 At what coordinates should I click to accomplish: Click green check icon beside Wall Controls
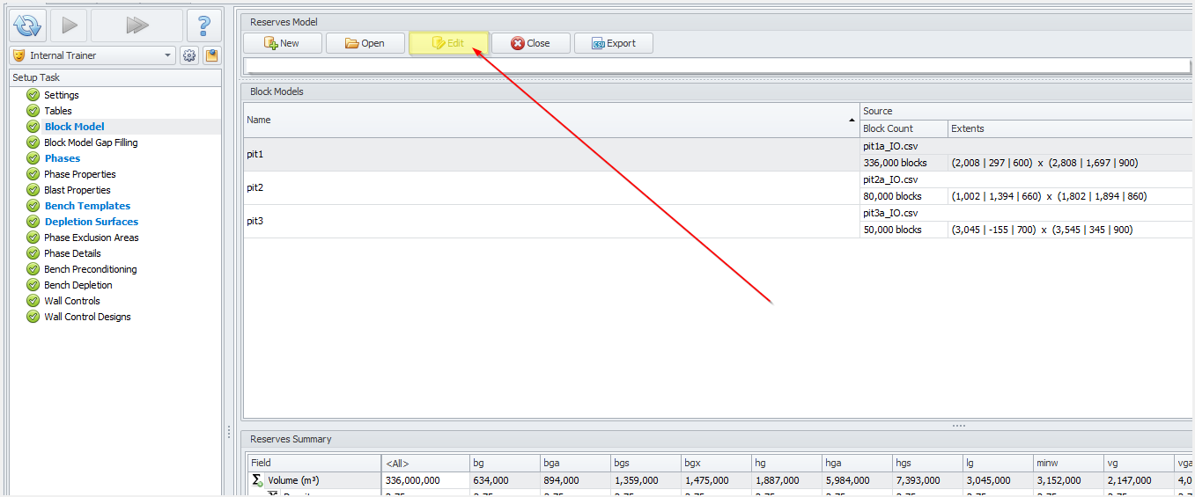pos(33,301)
